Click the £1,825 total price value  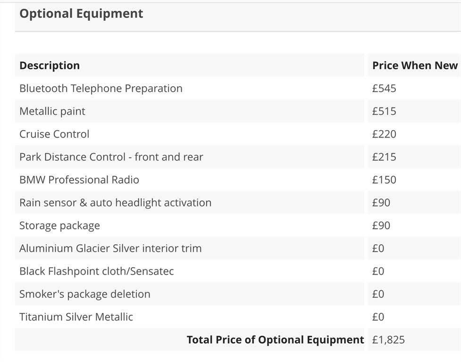(388, 340)
